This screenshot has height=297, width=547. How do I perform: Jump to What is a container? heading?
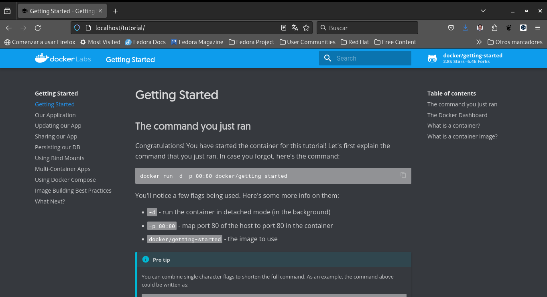pyautogui.click(x=453, y=126)
